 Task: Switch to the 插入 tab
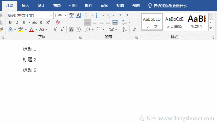(25, 6)
